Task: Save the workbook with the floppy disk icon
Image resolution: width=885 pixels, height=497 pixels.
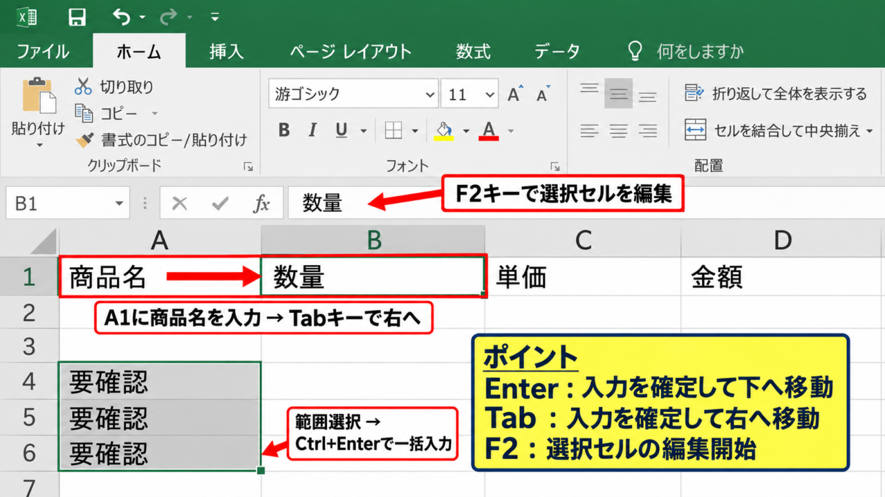Action: pyautogui.click(x=77, y=17)
